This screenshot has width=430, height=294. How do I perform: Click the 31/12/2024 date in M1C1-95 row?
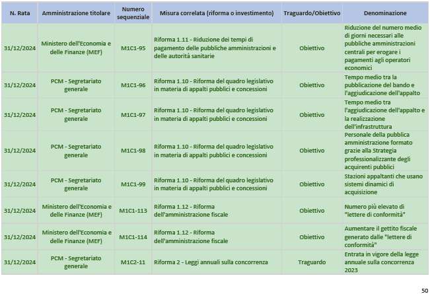[20, 48]
